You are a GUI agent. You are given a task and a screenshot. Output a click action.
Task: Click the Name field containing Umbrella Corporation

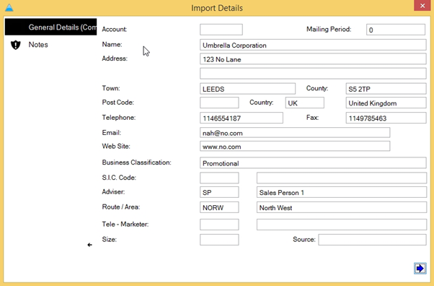pos(313,45)
